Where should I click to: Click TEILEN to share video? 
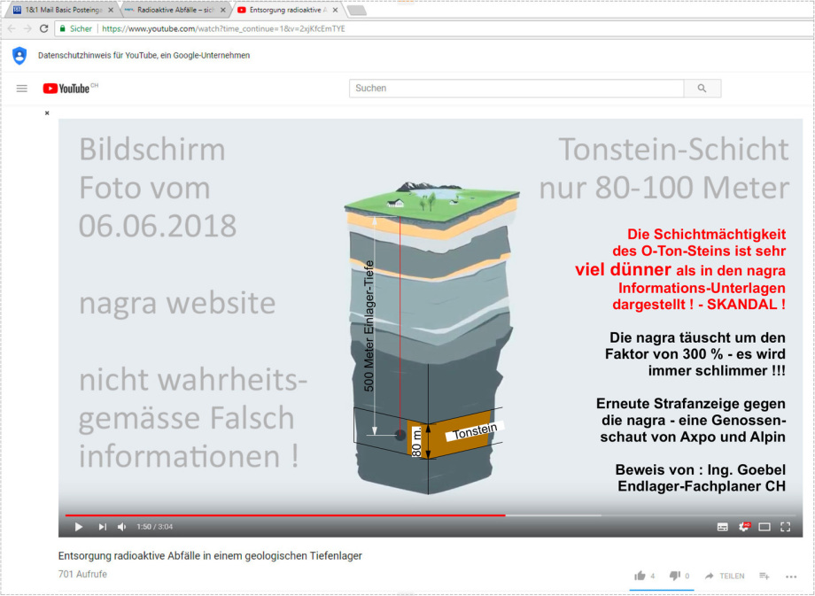(x=725, y=576)
